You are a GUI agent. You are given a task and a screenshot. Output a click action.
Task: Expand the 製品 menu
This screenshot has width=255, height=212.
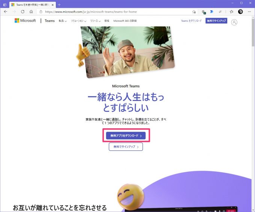(63, 21)
